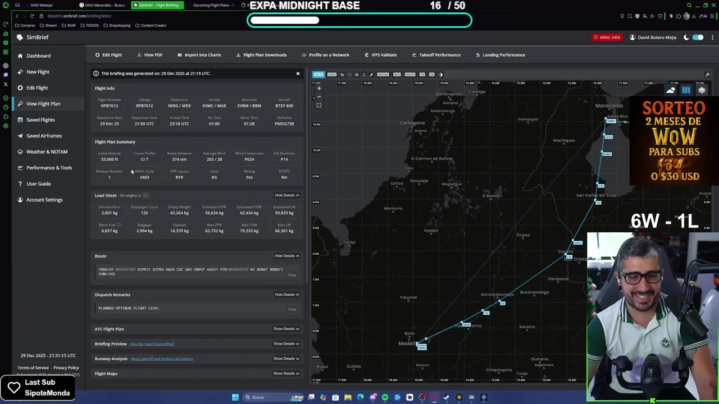719x404 pixels.
Task: Open the FS2020 bookmarks folder
Action: click(90, 25)
